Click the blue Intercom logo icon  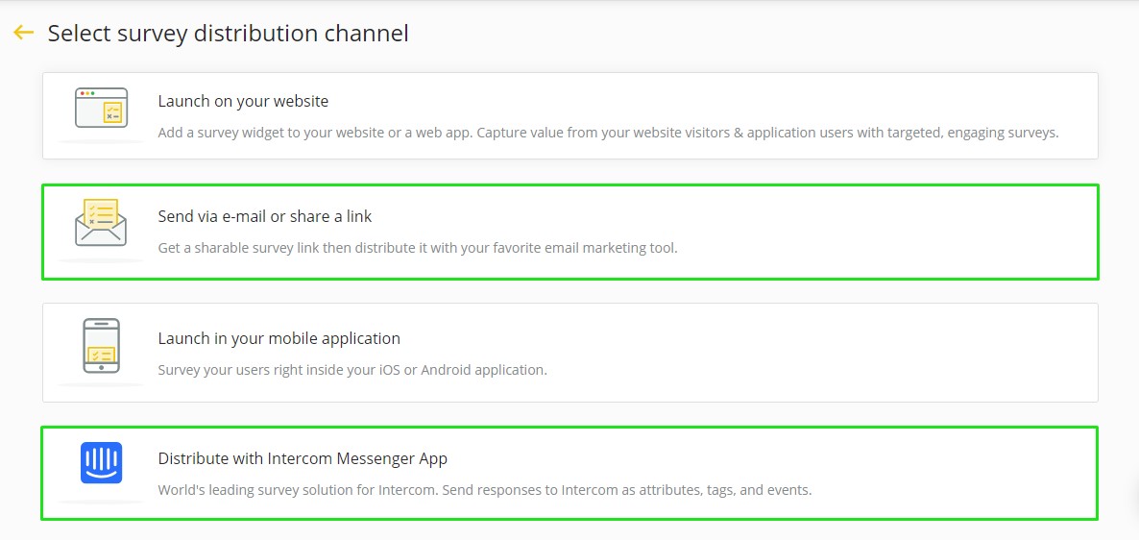coord(101,463)
